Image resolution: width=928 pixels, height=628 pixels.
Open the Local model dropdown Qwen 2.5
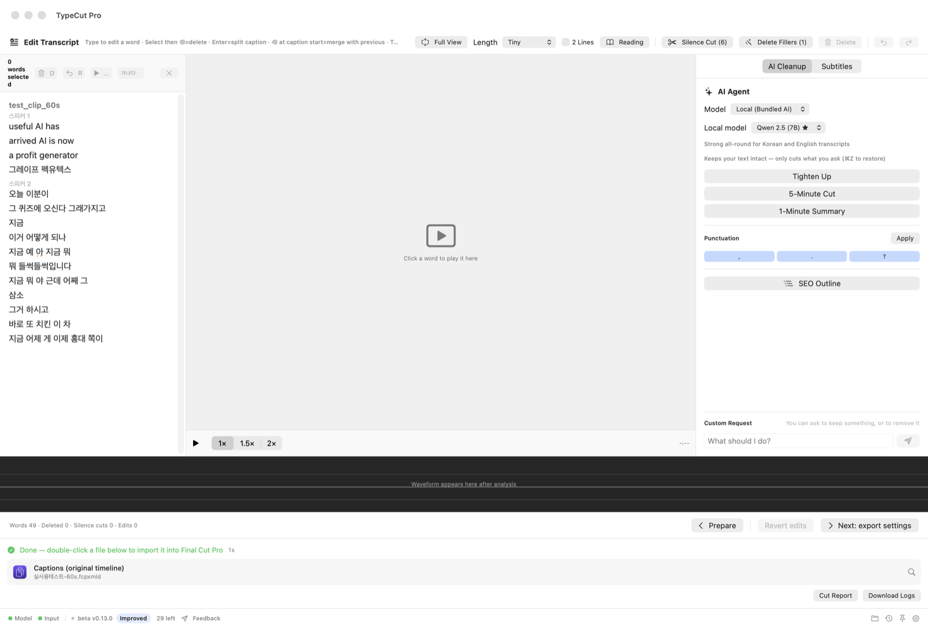click(x=788, y=128)
